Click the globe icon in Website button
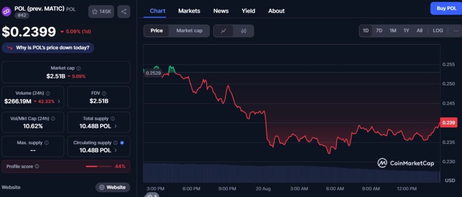 click(x=102, y=187)
